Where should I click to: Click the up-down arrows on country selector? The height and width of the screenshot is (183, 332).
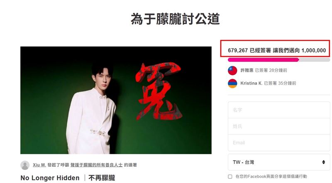[x=323, y=162]
